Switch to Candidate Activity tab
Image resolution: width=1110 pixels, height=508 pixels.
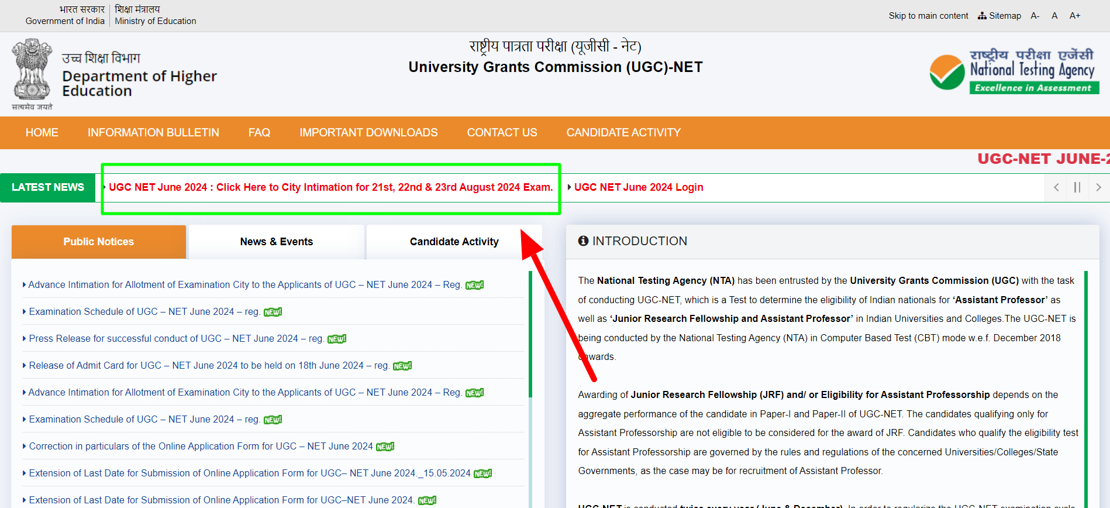coord(454,242)
